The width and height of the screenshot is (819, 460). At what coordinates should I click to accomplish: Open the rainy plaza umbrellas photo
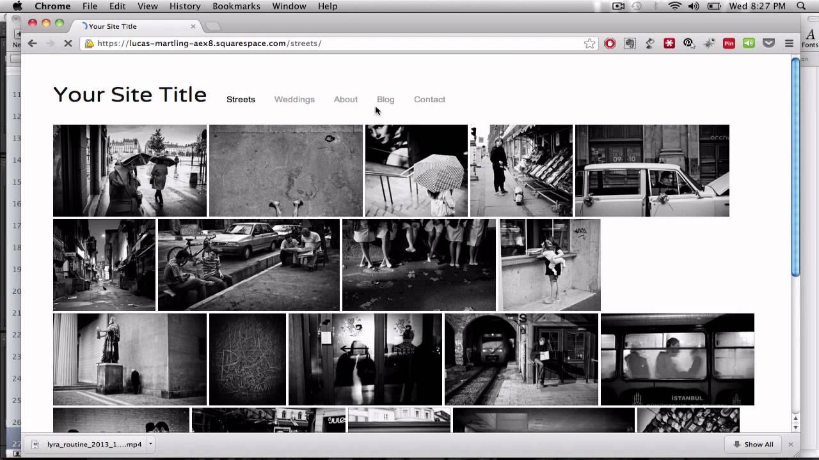click(x=130, y=171)
